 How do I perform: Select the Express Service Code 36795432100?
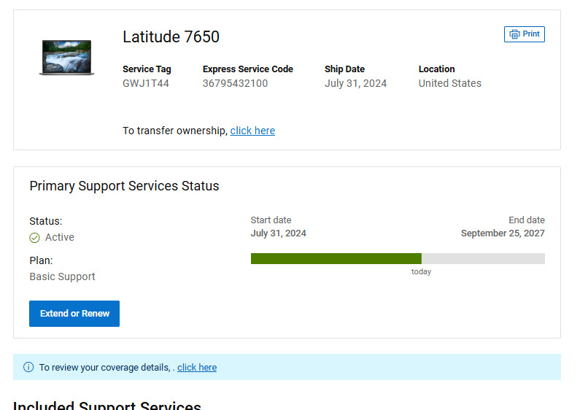pos(235,83)
